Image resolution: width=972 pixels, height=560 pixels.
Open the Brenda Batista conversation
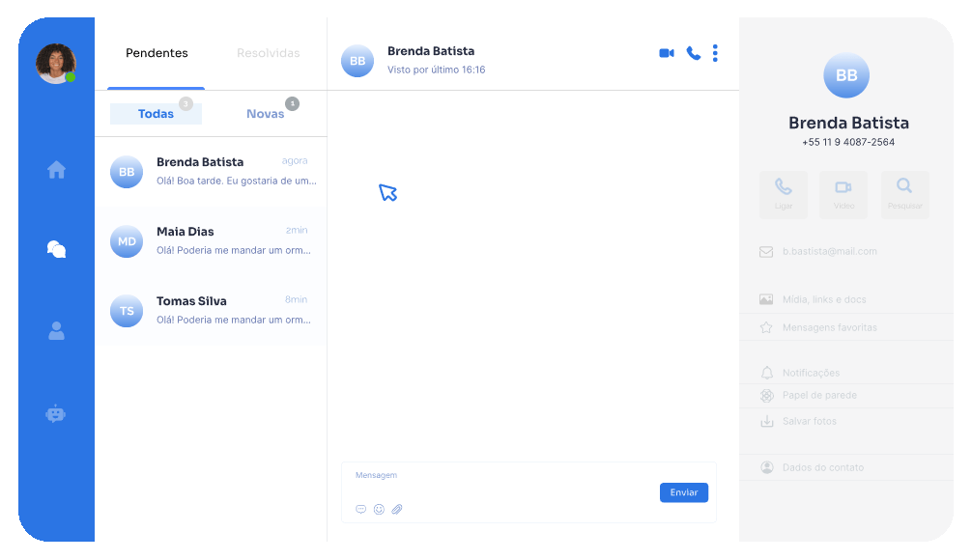211,172
